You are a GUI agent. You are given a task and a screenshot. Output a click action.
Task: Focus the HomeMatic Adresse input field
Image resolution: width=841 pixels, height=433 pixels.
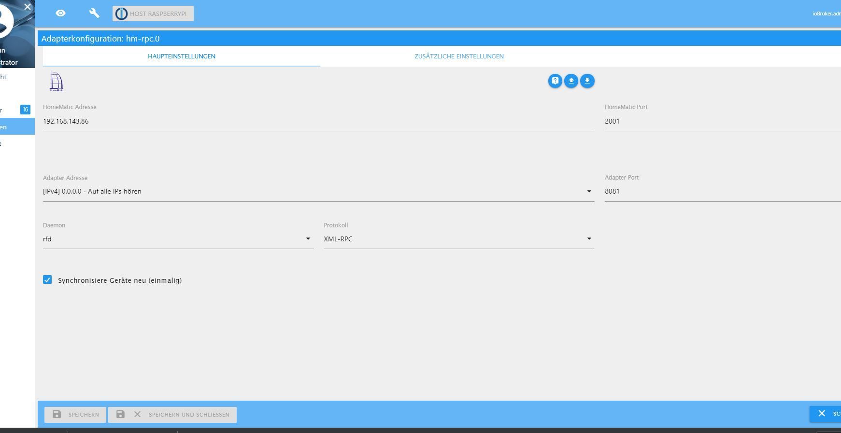pos(318,121)
